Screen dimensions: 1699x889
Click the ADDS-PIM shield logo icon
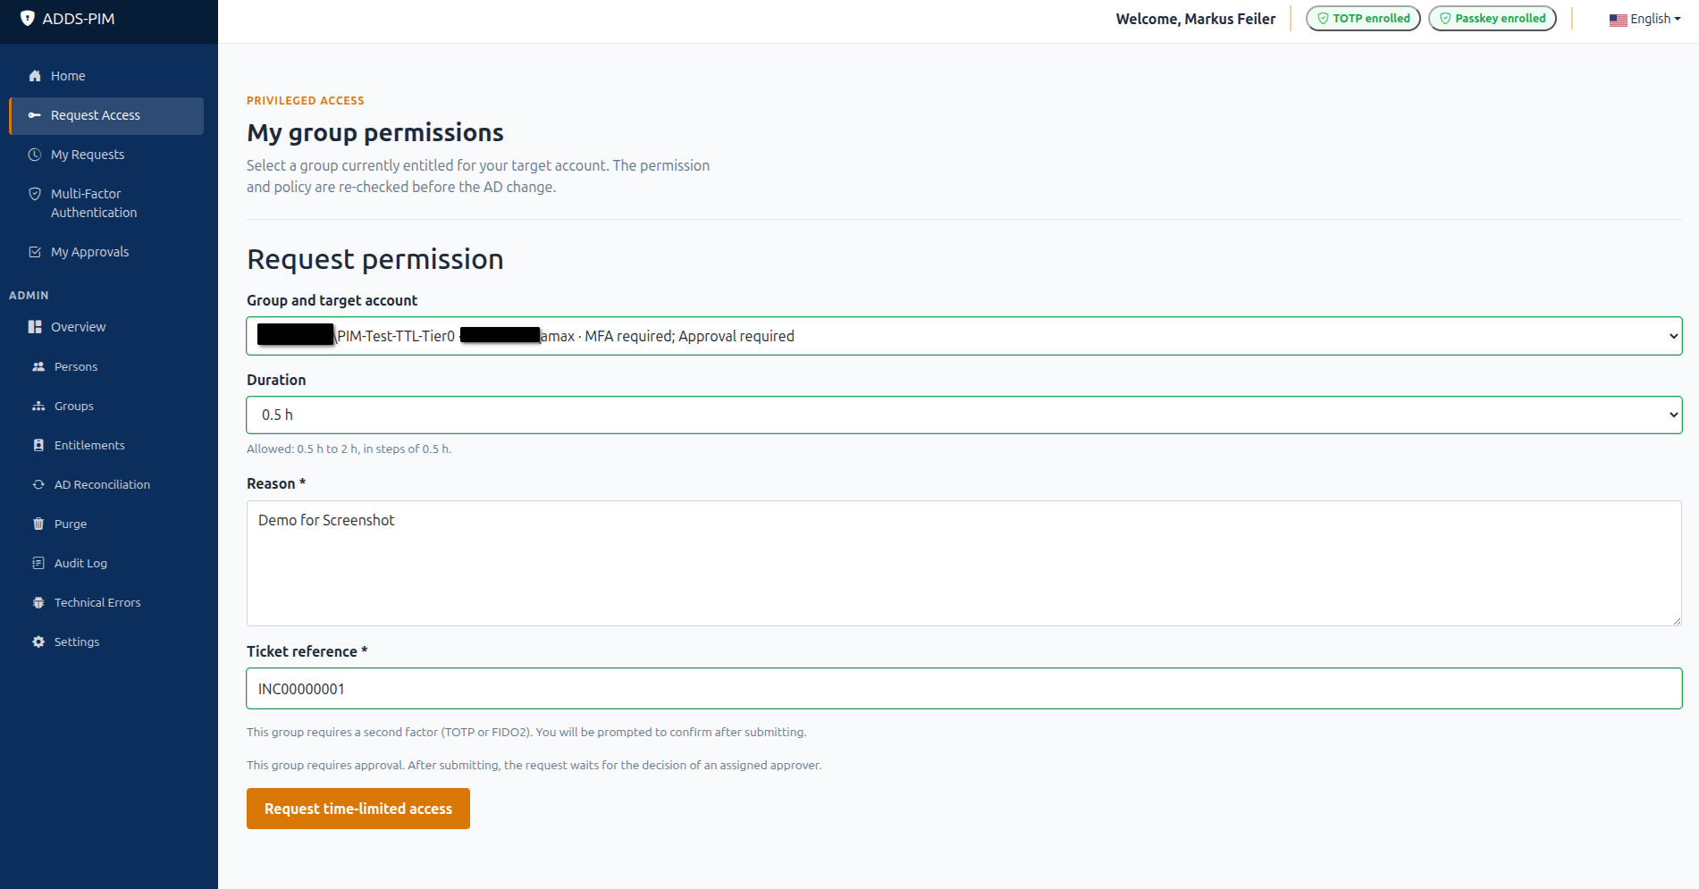point(28,18)
